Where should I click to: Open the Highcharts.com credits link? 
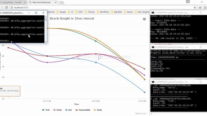click(x=141, y=113)
